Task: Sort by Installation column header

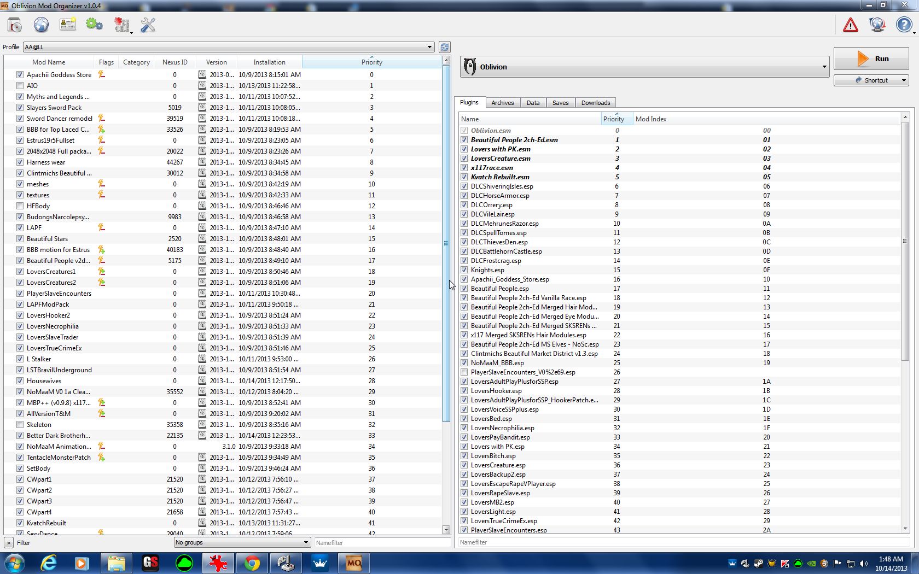Action: pos(269,62)
